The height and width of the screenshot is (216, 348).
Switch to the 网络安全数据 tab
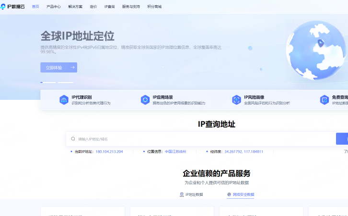(x=244, y=194)
